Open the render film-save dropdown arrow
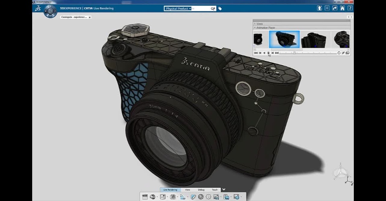Viewport: 386px width, 201px height. pos(221,197)
